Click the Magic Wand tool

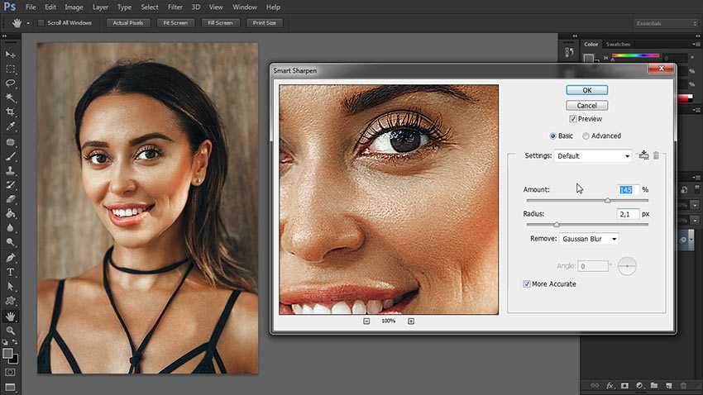(x=10, y=98)
